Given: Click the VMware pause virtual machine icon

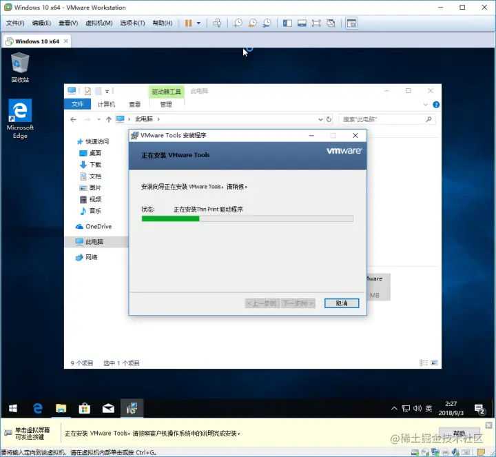Looking at the screenshot, I should click(188, 23).
